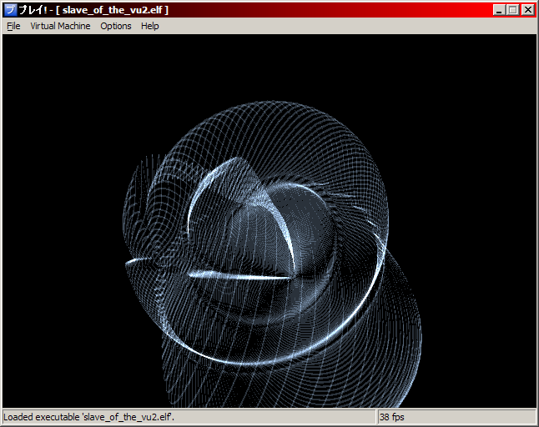Click empty menu bar area right of Help
Viewport: 539px width, 427px height.
(x=334, y=26)
